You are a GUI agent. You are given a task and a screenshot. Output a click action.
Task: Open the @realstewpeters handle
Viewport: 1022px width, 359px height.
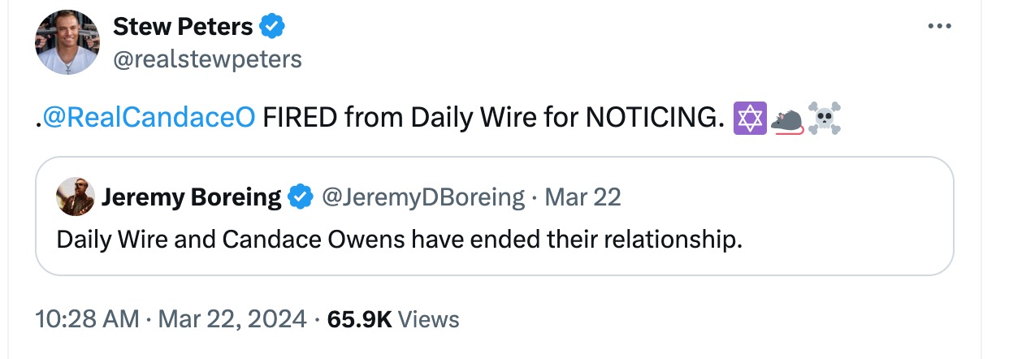[207, 59]
